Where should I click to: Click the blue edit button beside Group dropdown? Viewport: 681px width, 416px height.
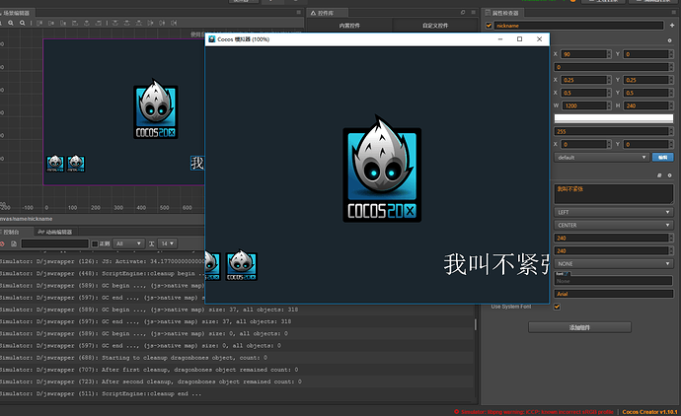tap(663, 158)
